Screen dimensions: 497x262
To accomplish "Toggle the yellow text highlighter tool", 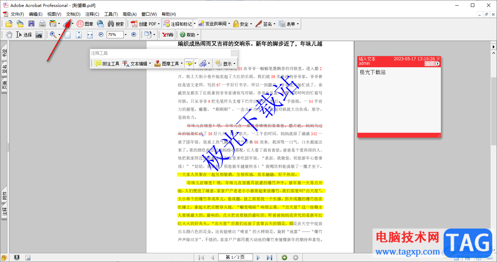I will pyautogui.click(x=189, y=64).
